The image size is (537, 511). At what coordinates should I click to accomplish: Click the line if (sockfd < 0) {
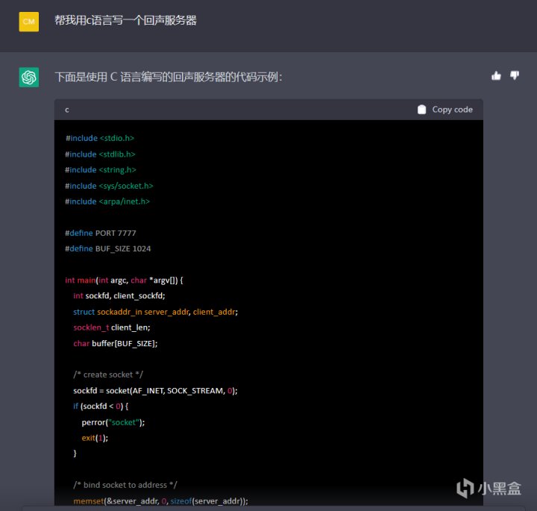coord(101,407)
